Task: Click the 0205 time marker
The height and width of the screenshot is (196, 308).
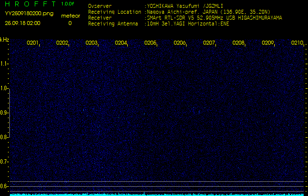Action: (x=150, y=43)
